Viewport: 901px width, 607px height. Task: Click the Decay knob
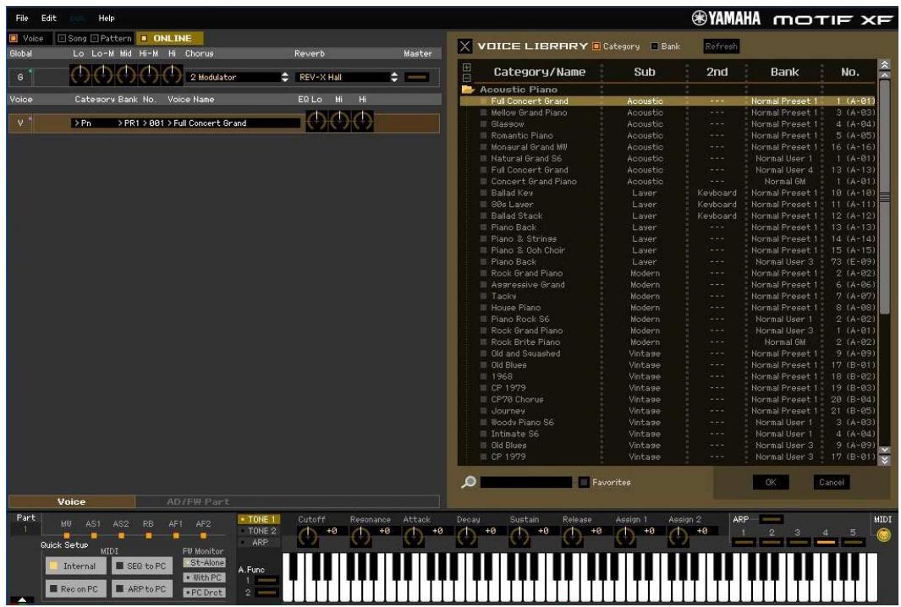pyautogui.click(x=467, y=536)
